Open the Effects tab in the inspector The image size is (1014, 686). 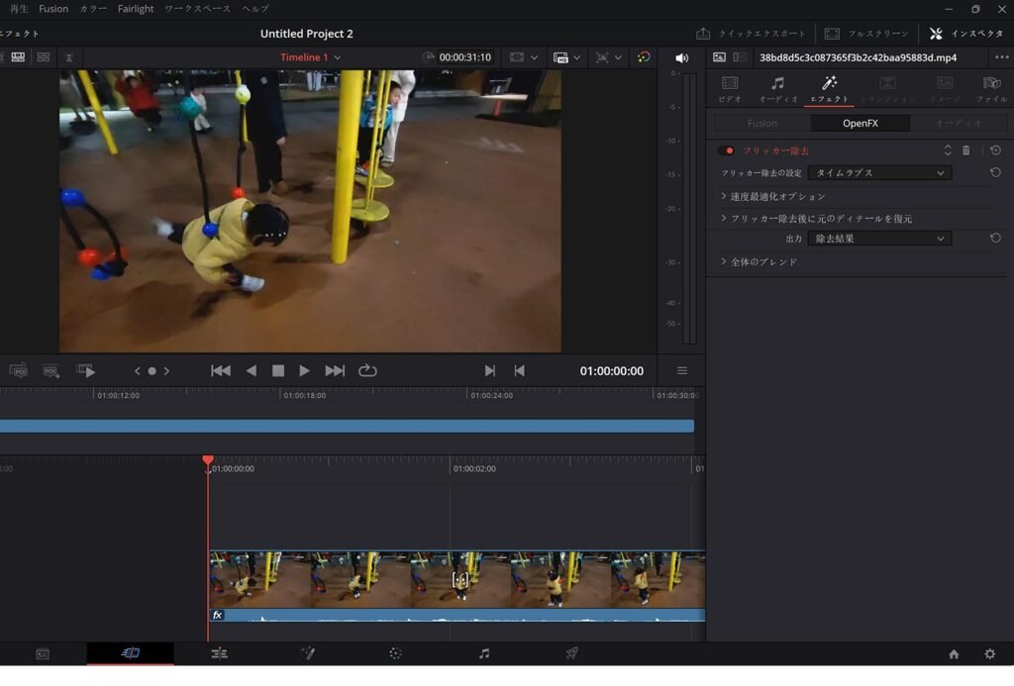point(829,88)
